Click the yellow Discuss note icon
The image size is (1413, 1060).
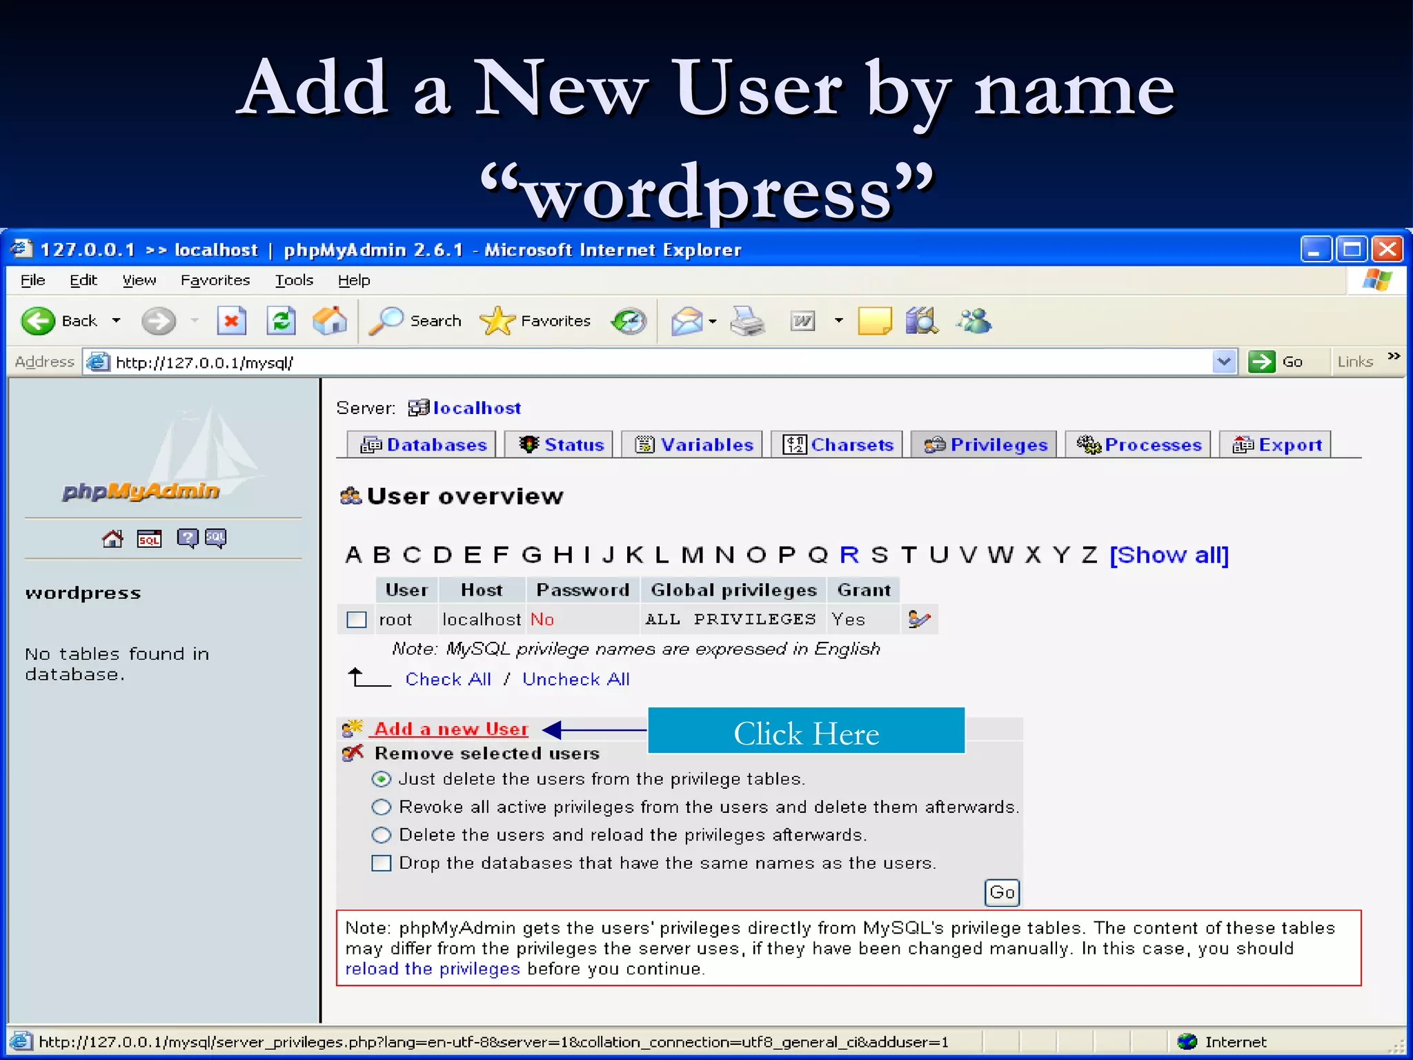point(875,321)
